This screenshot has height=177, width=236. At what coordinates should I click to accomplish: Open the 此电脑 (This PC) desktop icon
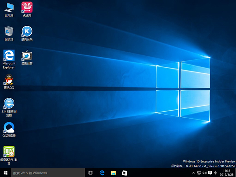tap(9, 7)
